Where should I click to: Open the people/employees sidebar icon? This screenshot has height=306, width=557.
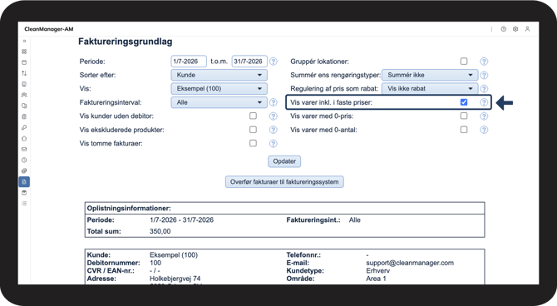pos(24,95)
